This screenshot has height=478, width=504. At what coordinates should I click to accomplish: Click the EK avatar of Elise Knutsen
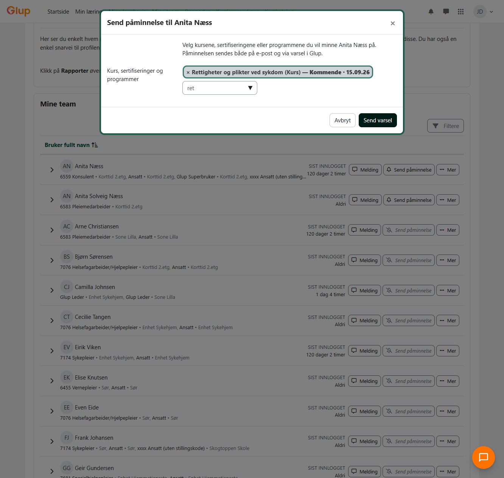coord(67,378)
